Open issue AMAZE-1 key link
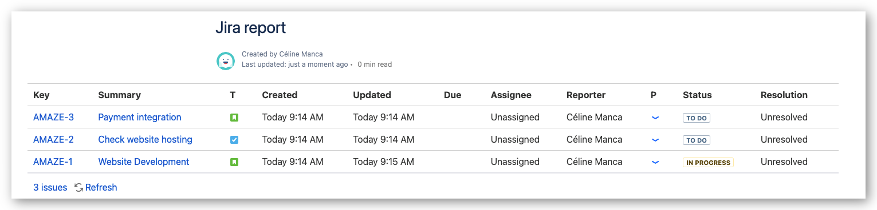The width and height of the screenshot is (877, 210). (x=53, y=162)
